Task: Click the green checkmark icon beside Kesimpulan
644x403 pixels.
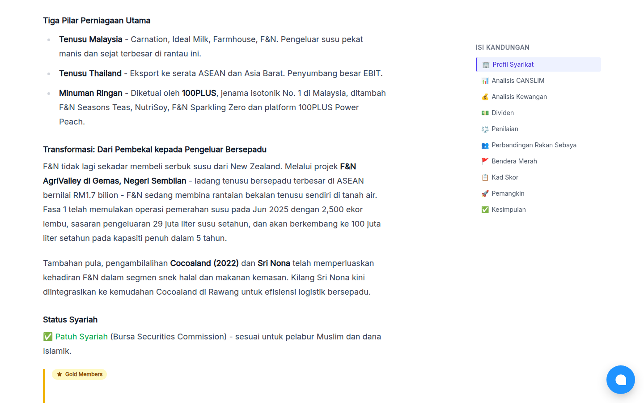Action: (x=485, y=210)
